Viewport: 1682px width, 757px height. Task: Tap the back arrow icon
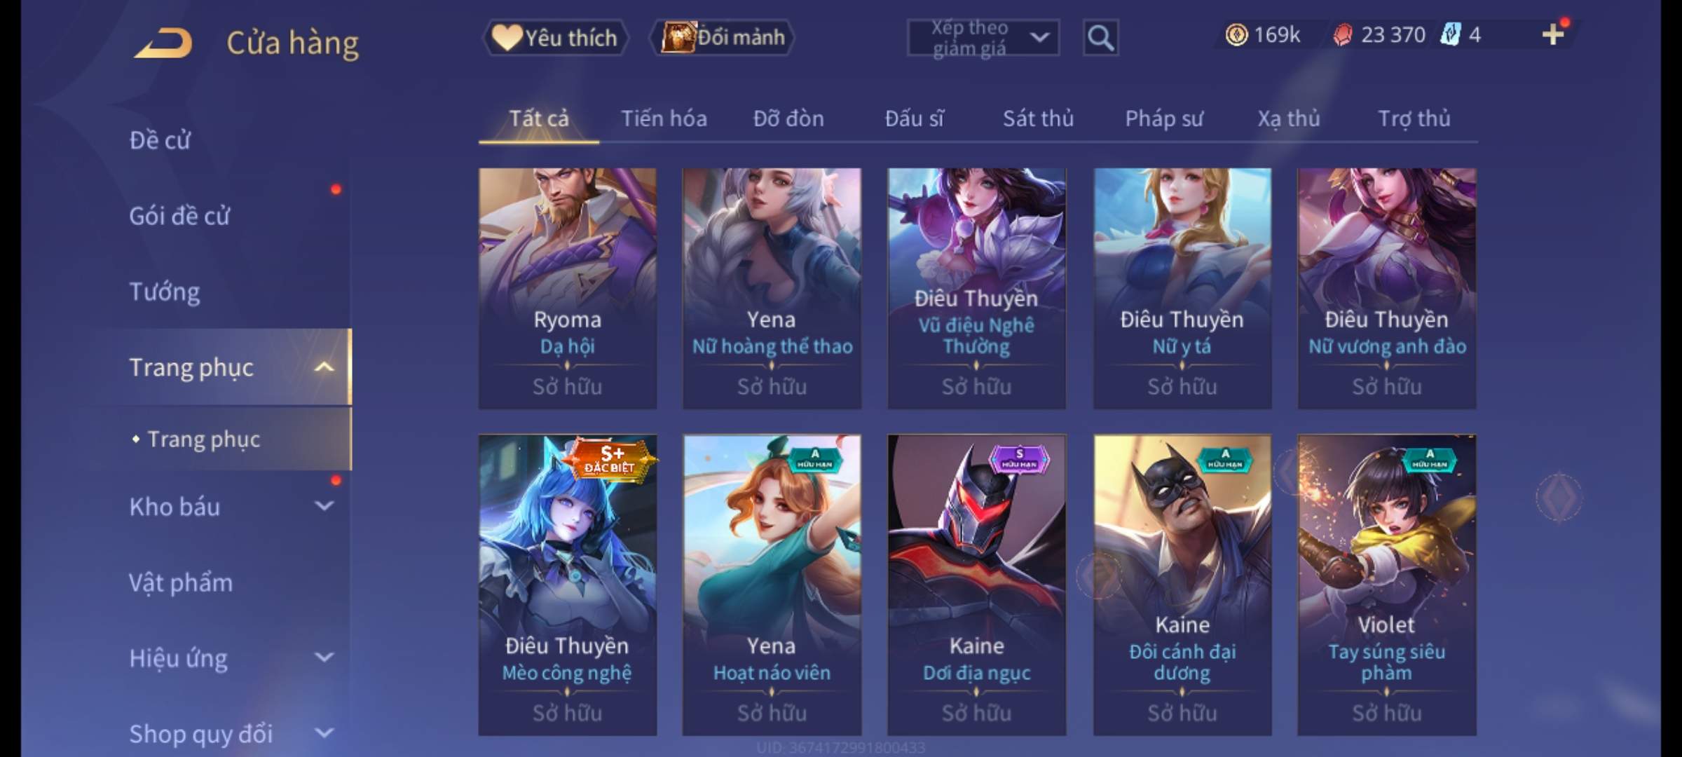[x=164, y=43]
